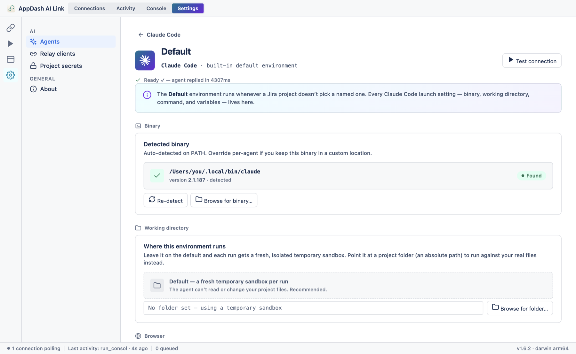Viewport: 576px width, 354px height.
Task: Open Agents in the settings sidebar
Action: click(71, 42)
